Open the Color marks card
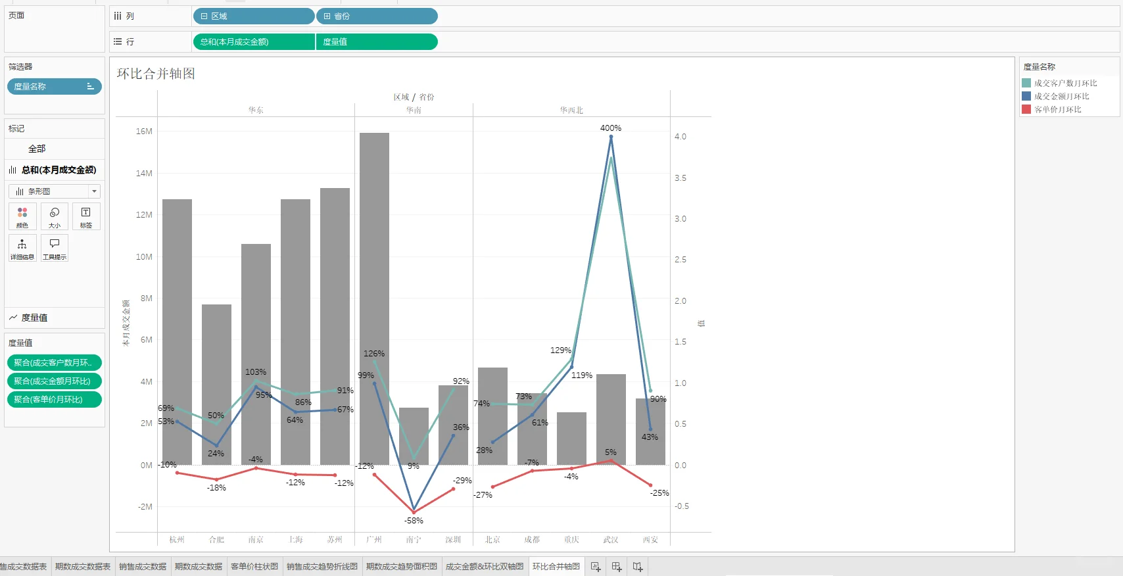Viewport: 1123px width, 576px height. [x=22, y=216]
